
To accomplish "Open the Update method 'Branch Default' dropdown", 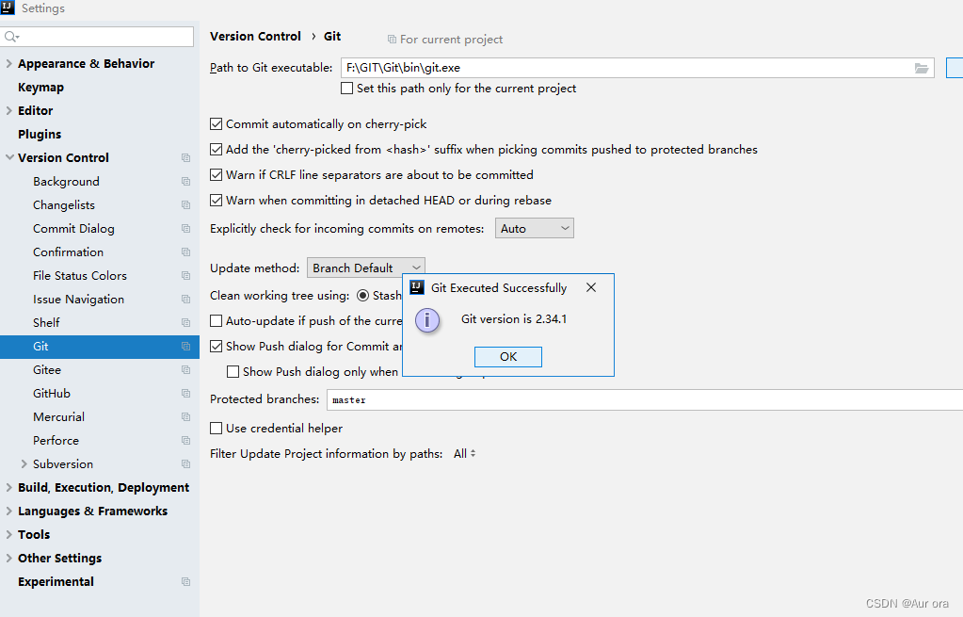I will coord(365,268).
